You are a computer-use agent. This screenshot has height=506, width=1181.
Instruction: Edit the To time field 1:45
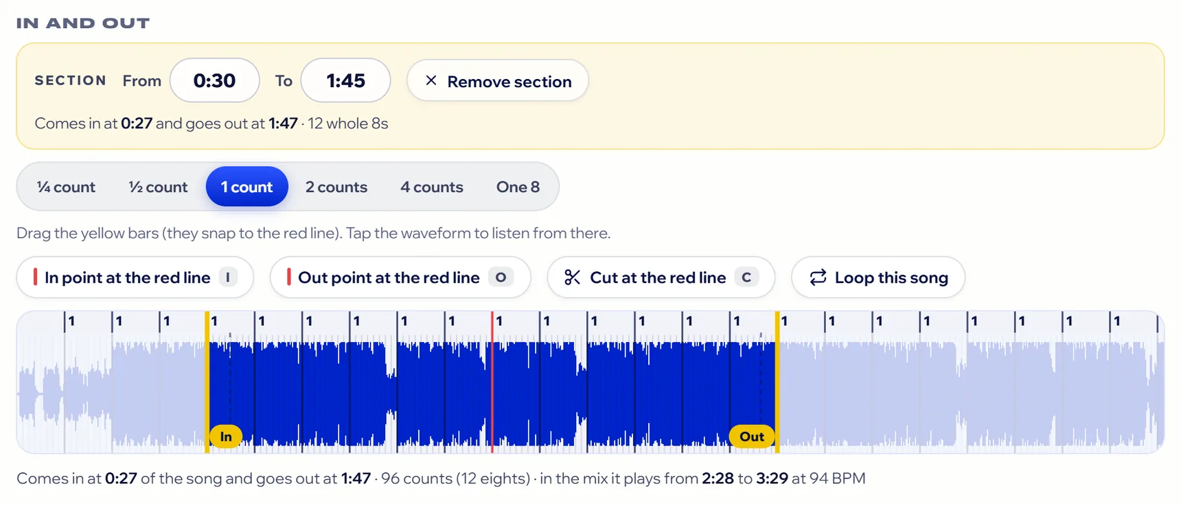click(346, 80)
